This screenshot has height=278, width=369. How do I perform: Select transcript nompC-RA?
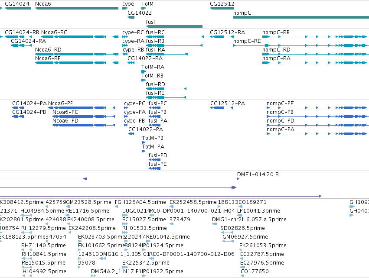(x=316, y=63)
